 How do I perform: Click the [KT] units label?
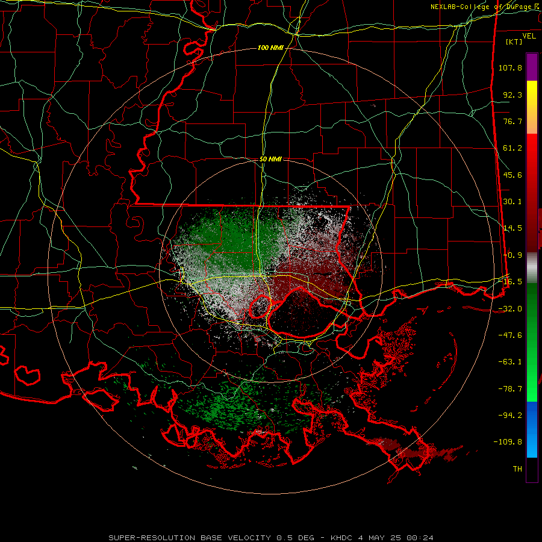tap(514, 42)
